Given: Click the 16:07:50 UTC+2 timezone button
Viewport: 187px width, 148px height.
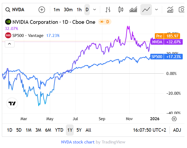Looking at the screenshot, I should tap(149, 130).
